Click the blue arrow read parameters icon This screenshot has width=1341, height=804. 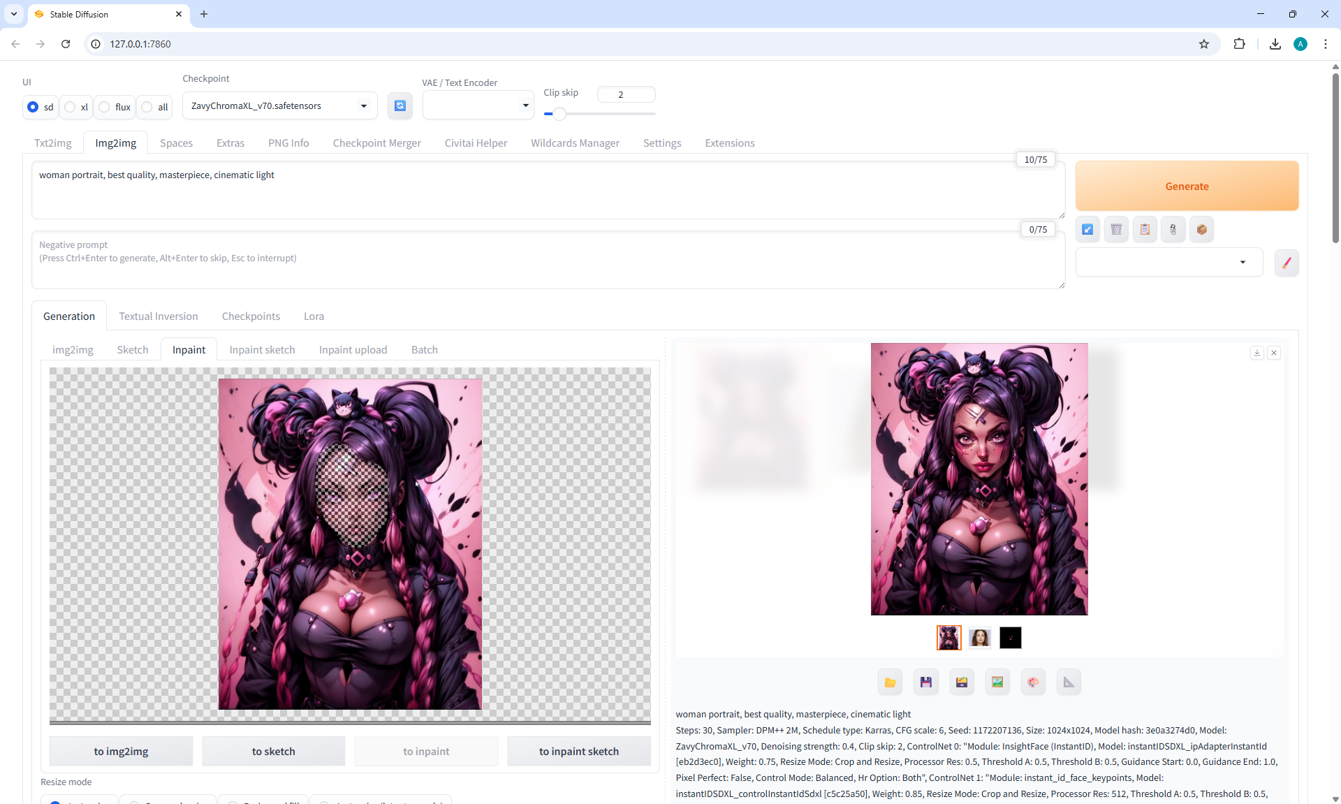point(1087,229)
